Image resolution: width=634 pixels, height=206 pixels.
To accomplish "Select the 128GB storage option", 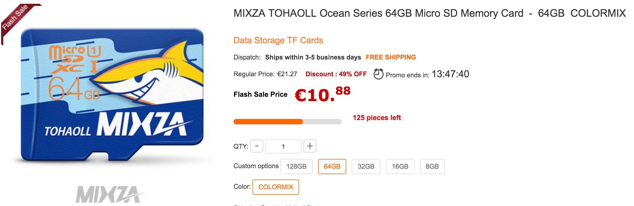I will (296, 167).
